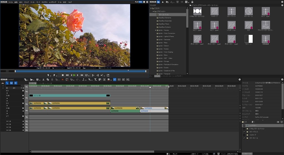
Task: Step back one frame
Action: coord(72,75)
